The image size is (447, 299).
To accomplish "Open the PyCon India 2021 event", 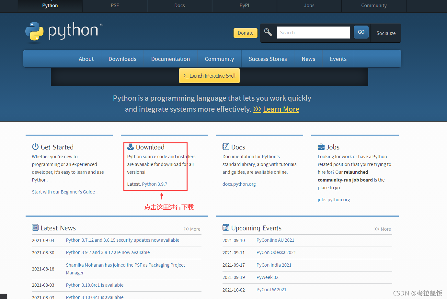I will tap(274, 265).
